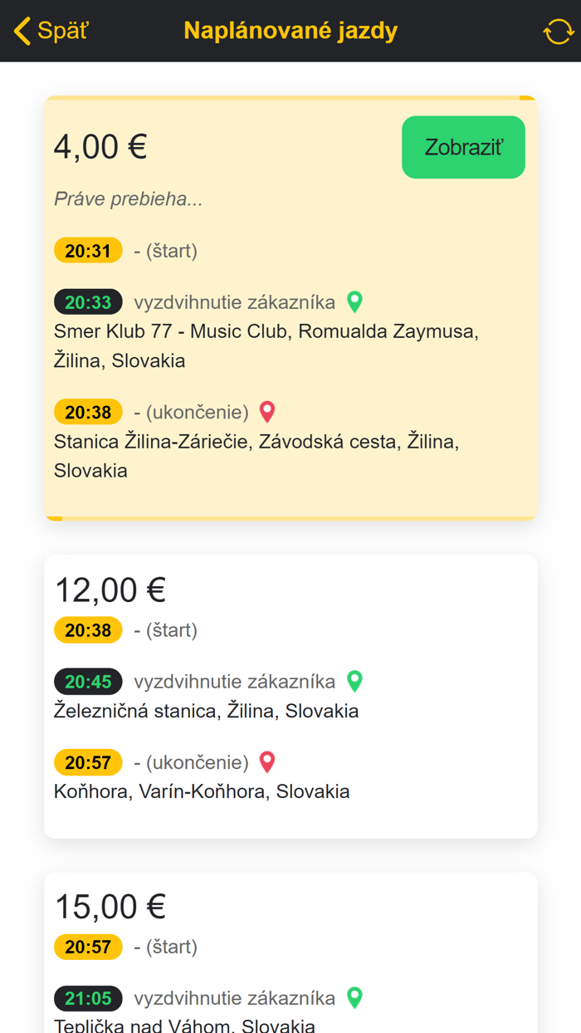This screenshot has height=1033, width=581.
Task: Select the red destination pin for Stanica Žilina-Záriečie
Action: 266,411
